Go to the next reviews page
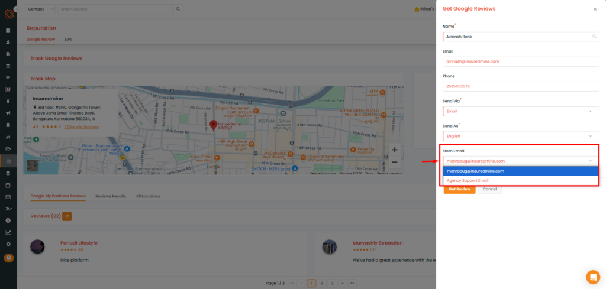The image size is (606, 289). [x=342, y=283]
